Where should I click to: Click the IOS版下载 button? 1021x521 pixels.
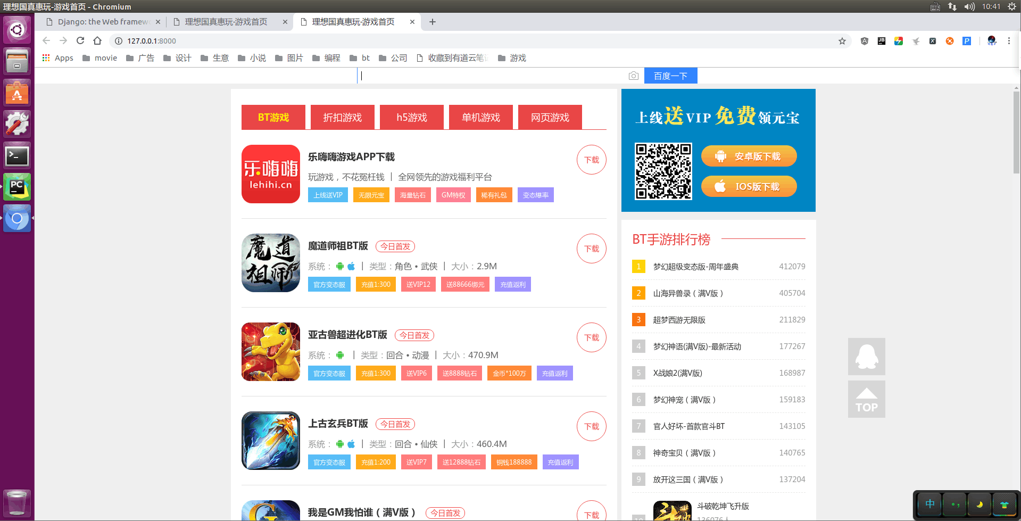click(749, 186)
